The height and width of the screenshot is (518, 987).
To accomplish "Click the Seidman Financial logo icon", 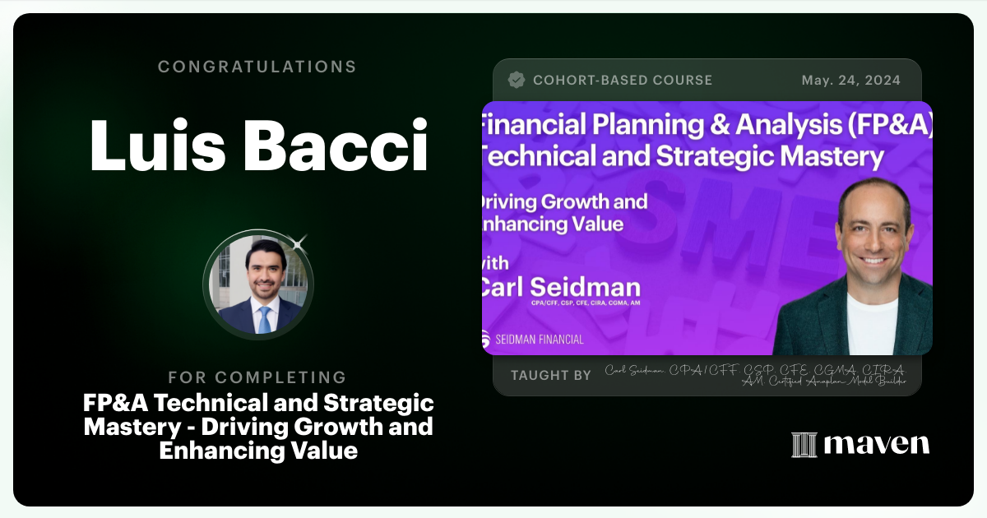I will [487, 338].
